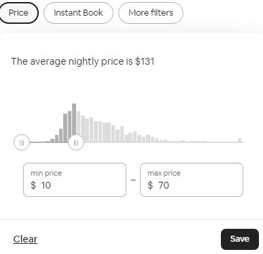Toggle the Instant Book filter
Image resolution: width=263 pixels, height=254 pixels.
(78, 13)
